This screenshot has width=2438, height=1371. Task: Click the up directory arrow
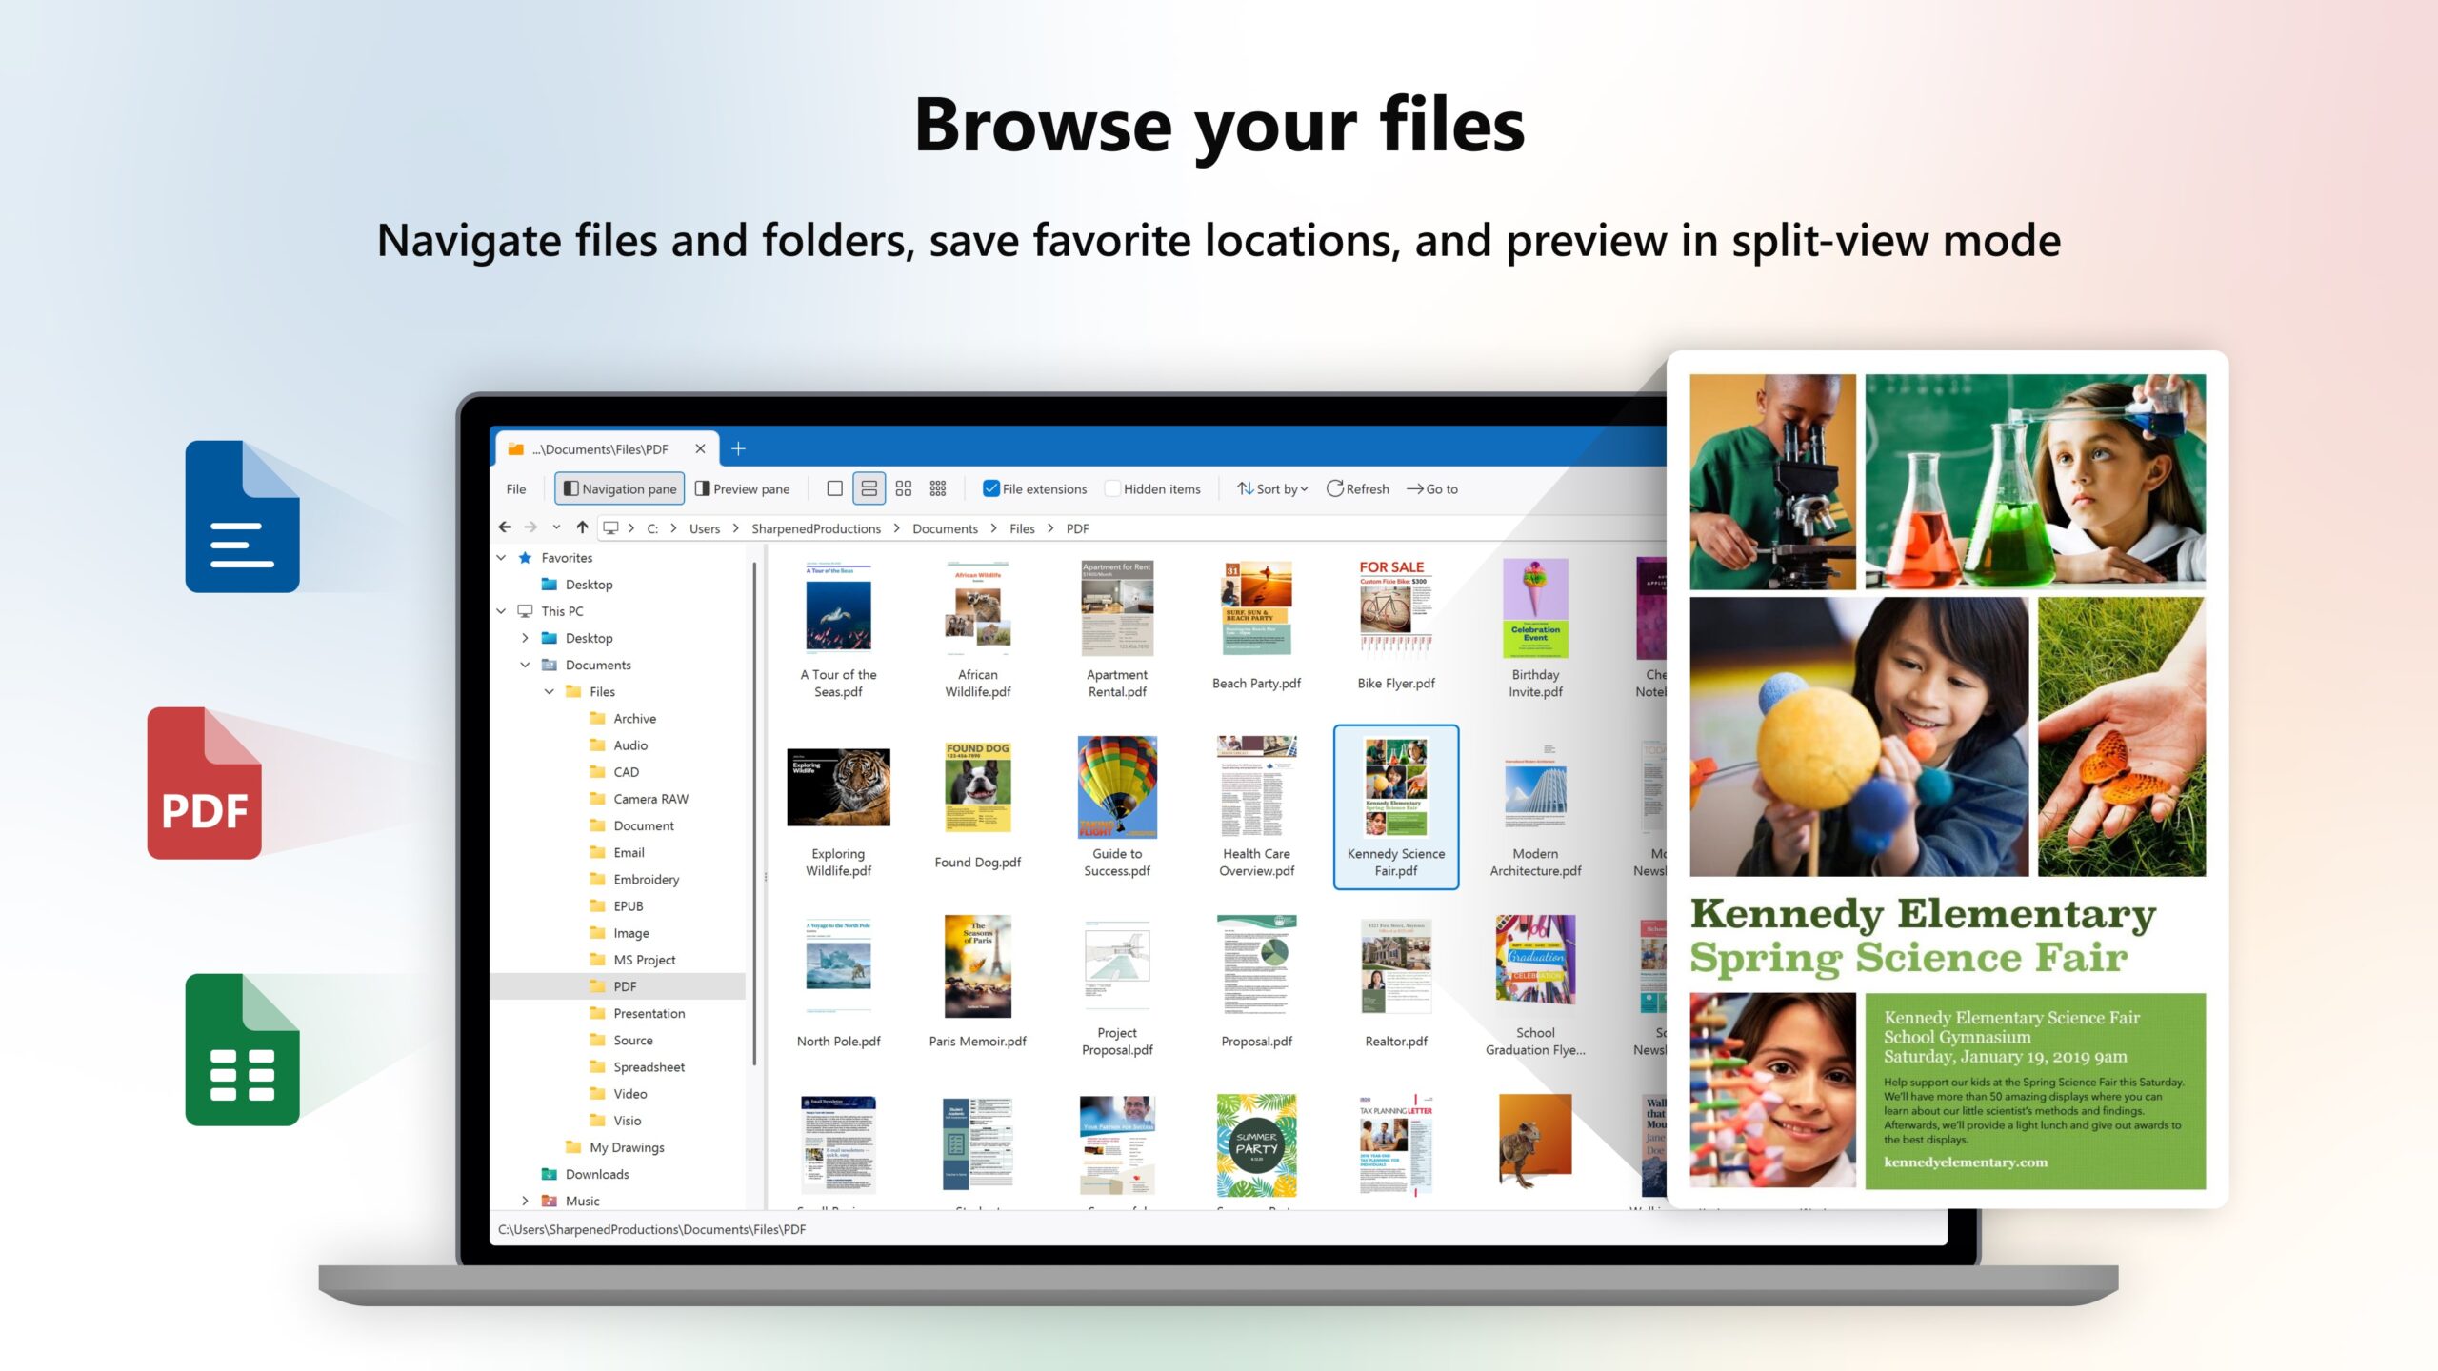[582, 527]
